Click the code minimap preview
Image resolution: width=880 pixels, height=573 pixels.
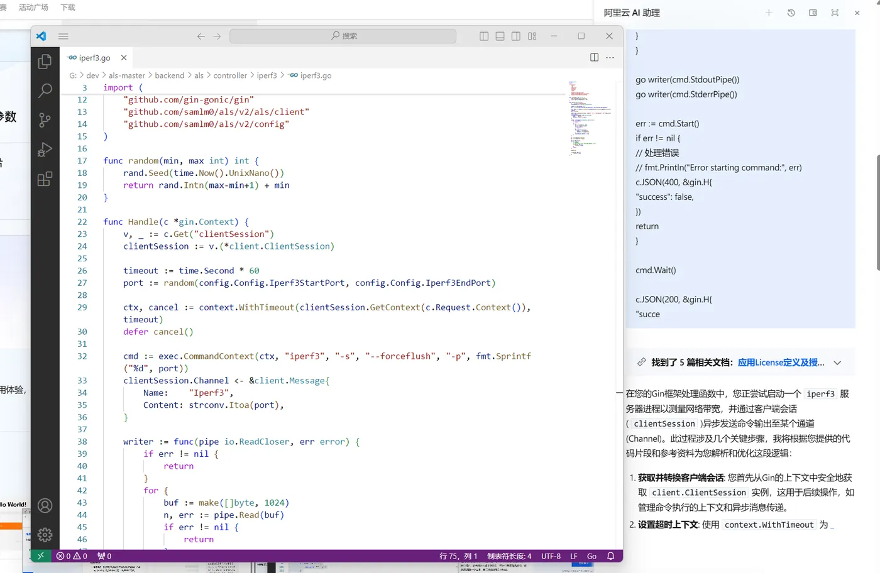coord(589,117)
